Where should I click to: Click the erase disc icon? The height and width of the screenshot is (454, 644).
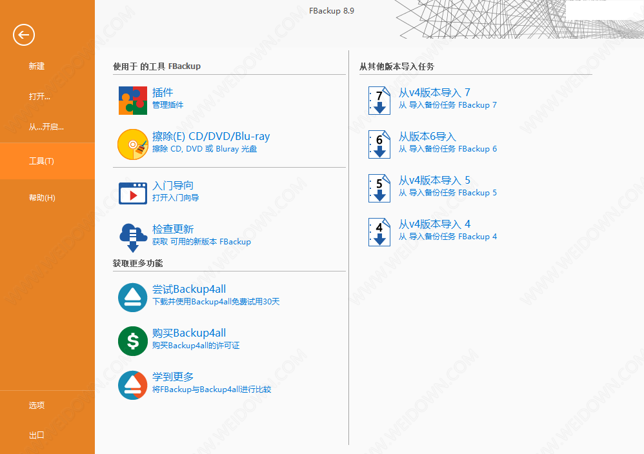(x=133, y=144)
